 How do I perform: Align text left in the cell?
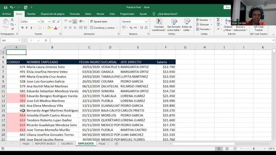pyautogui.click(x=66, y=28)
